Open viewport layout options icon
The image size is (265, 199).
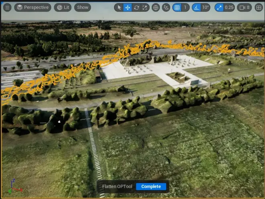point(259,8)
